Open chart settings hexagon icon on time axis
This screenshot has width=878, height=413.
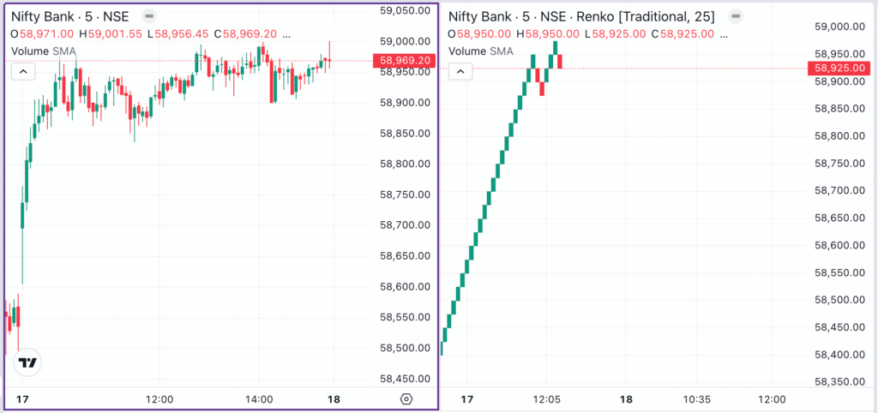coord(406,399)
